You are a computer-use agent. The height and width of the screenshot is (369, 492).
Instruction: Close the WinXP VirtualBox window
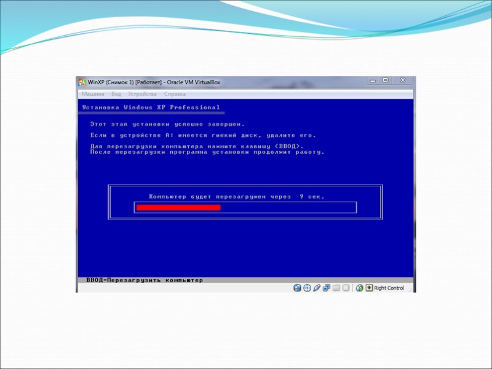403,81
